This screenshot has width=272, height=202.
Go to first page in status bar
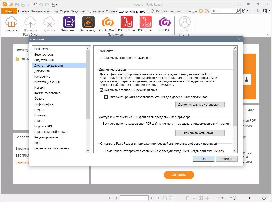pyautogui.click(x=110, y=198)
